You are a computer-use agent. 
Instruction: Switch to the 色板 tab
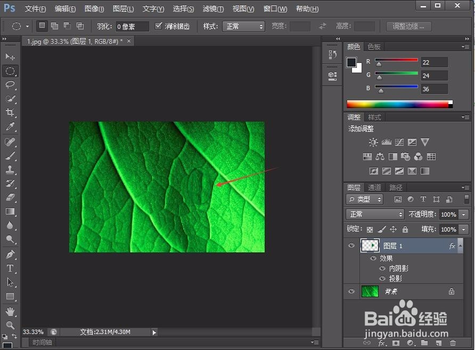[x=374, y=47]
